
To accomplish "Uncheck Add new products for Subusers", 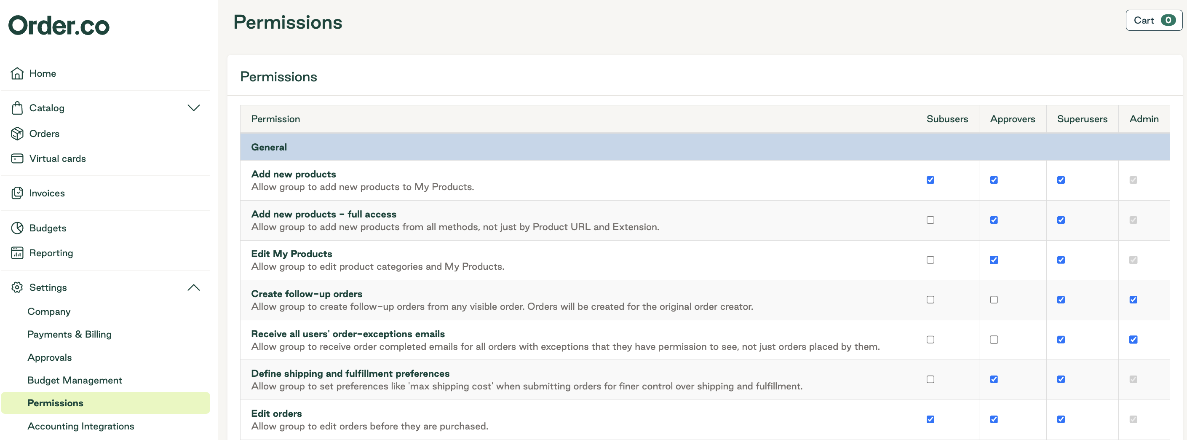I will 930,180.
